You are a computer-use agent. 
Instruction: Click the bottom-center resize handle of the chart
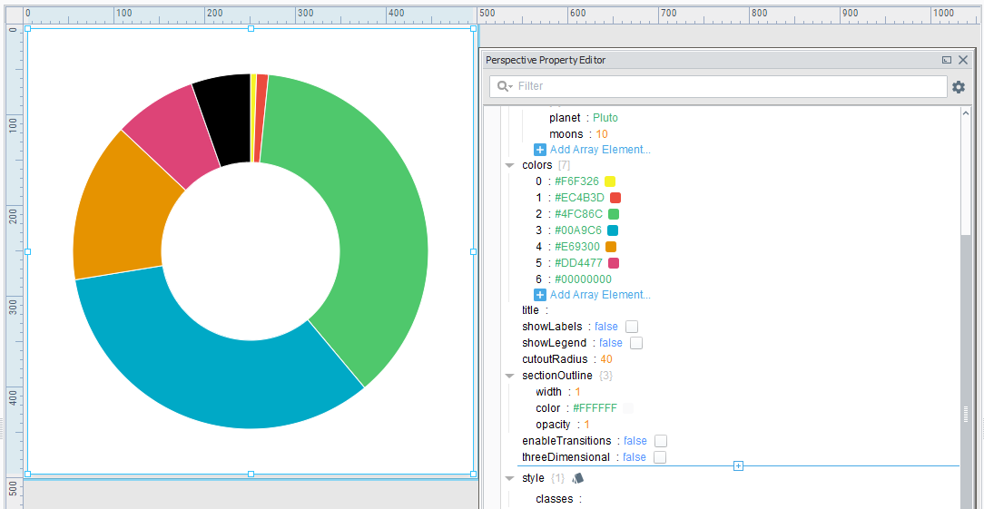pos(251,474)
